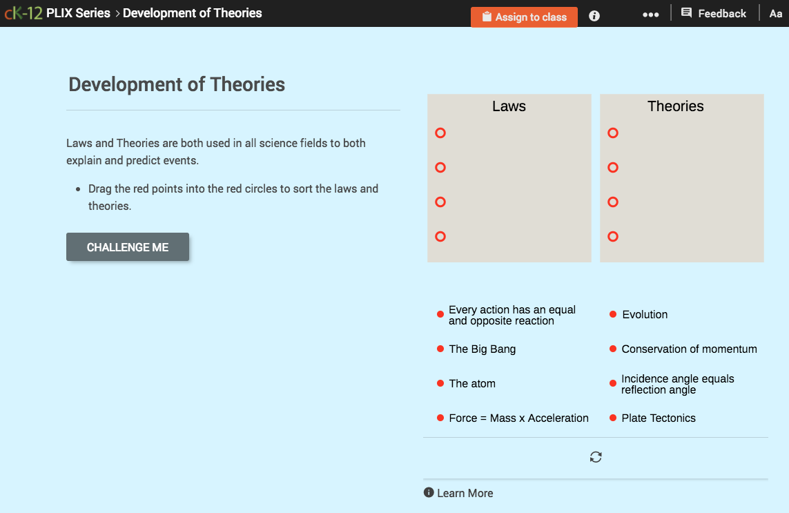Viewport: 789px width, 513px height.
Task: Click the red point beside Plate Tectonics
Action: click(x=612, y=418)
